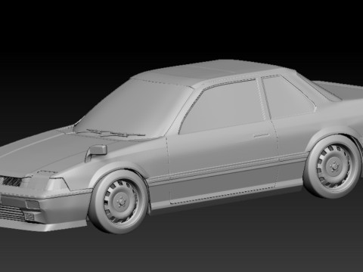Viewport: 363px width, 272px height.
Task: Click the car model's front wheel
Action: click(x=119, y=202)
